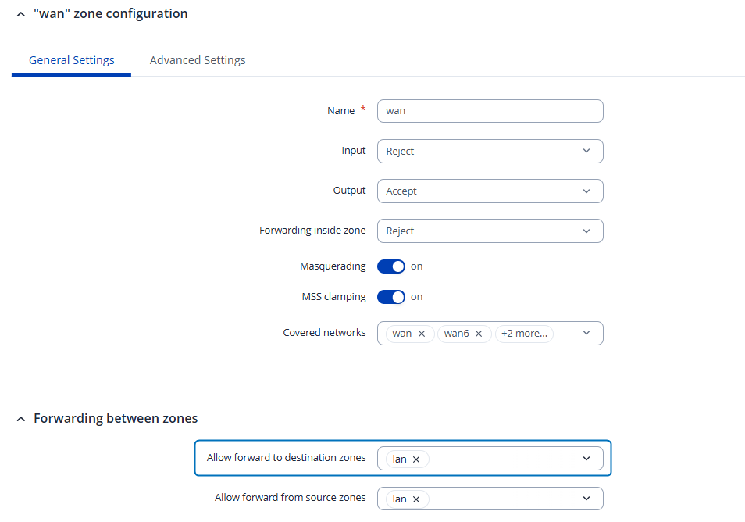Open the Forwarding inside zone dropdown
The width and height of the screenshot is (745, 522).
click(490, 231)
